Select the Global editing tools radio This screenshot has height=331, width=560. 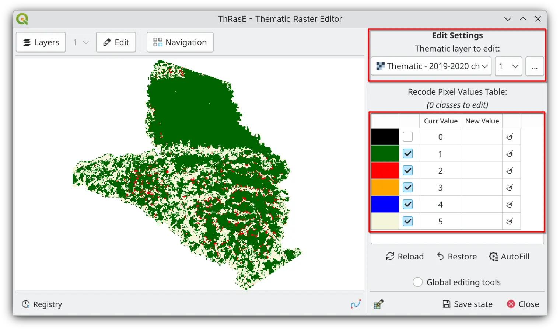tap(417, 282)
